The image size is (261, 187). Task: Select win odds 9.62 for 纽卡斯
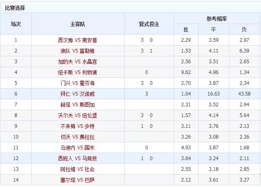186,72
